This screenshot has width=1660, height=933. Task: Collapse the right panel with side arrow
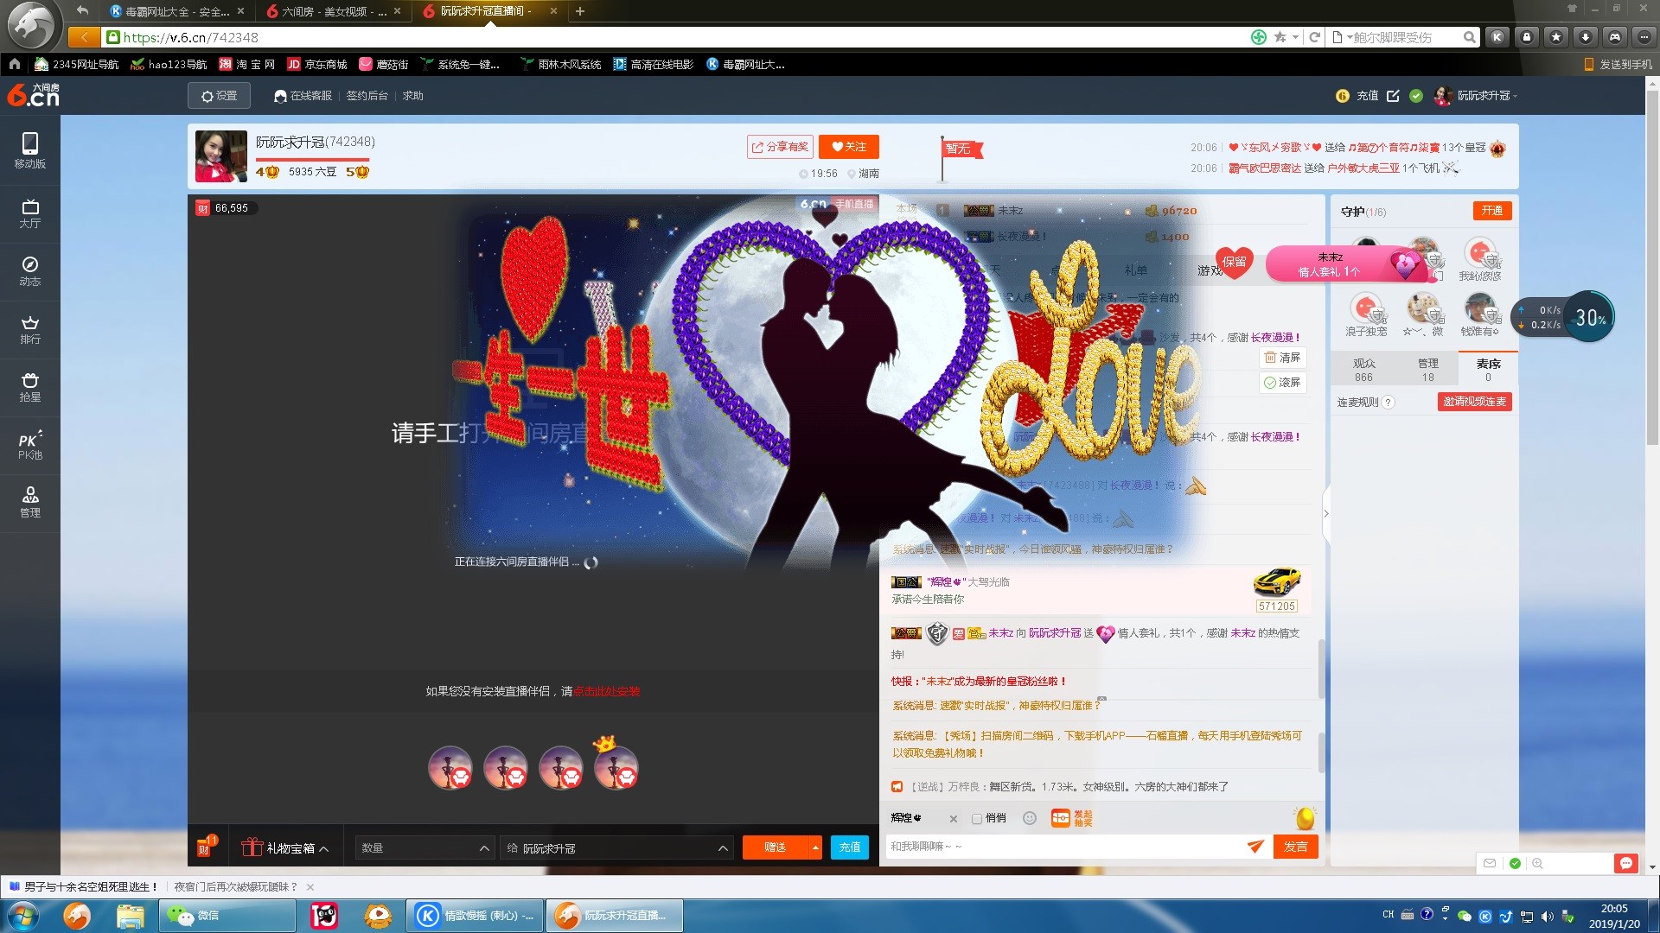tap(1326, 513)
